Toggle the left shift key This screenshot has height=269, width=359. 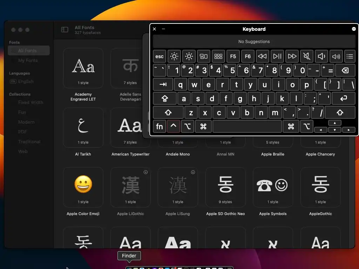(x=168, y=112)
